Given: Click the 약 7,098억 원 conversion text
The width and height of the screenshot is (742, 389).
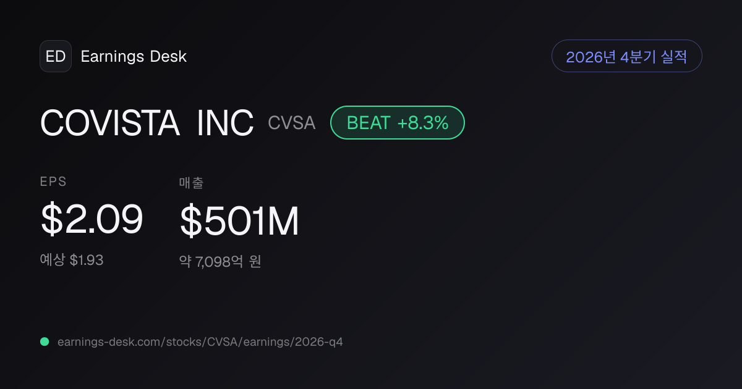Looking at the screenshot, I should pos(220,261).
